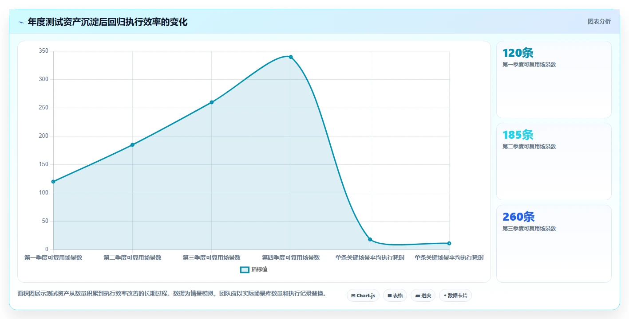Click the description text starting with 面积图展示测试资产
This screenshot has width=629, height=319.
pos(172,293)
